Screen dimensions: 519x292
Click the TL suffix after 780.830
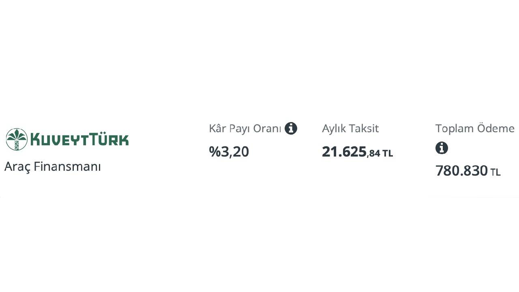[x=495, y=172]
